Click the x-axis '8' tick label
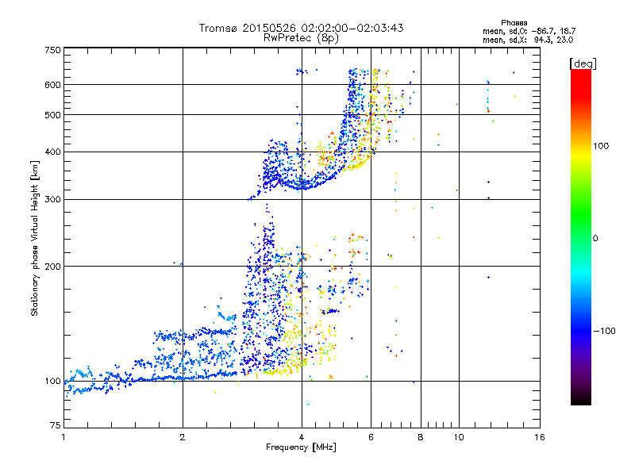The image size is (635, 476). (421, 437)
